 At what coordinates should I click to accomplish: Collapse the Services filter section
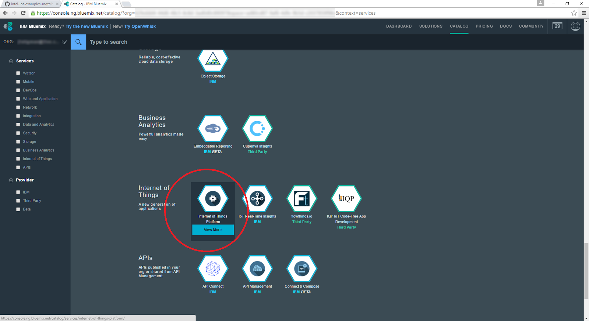(x=11, y=61)
